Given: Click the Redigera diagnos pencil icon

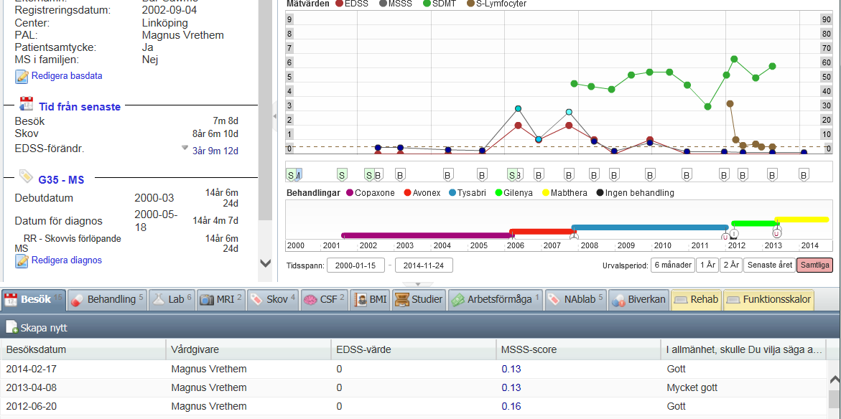Looking at the screenshot, I should tap(22, 261).
